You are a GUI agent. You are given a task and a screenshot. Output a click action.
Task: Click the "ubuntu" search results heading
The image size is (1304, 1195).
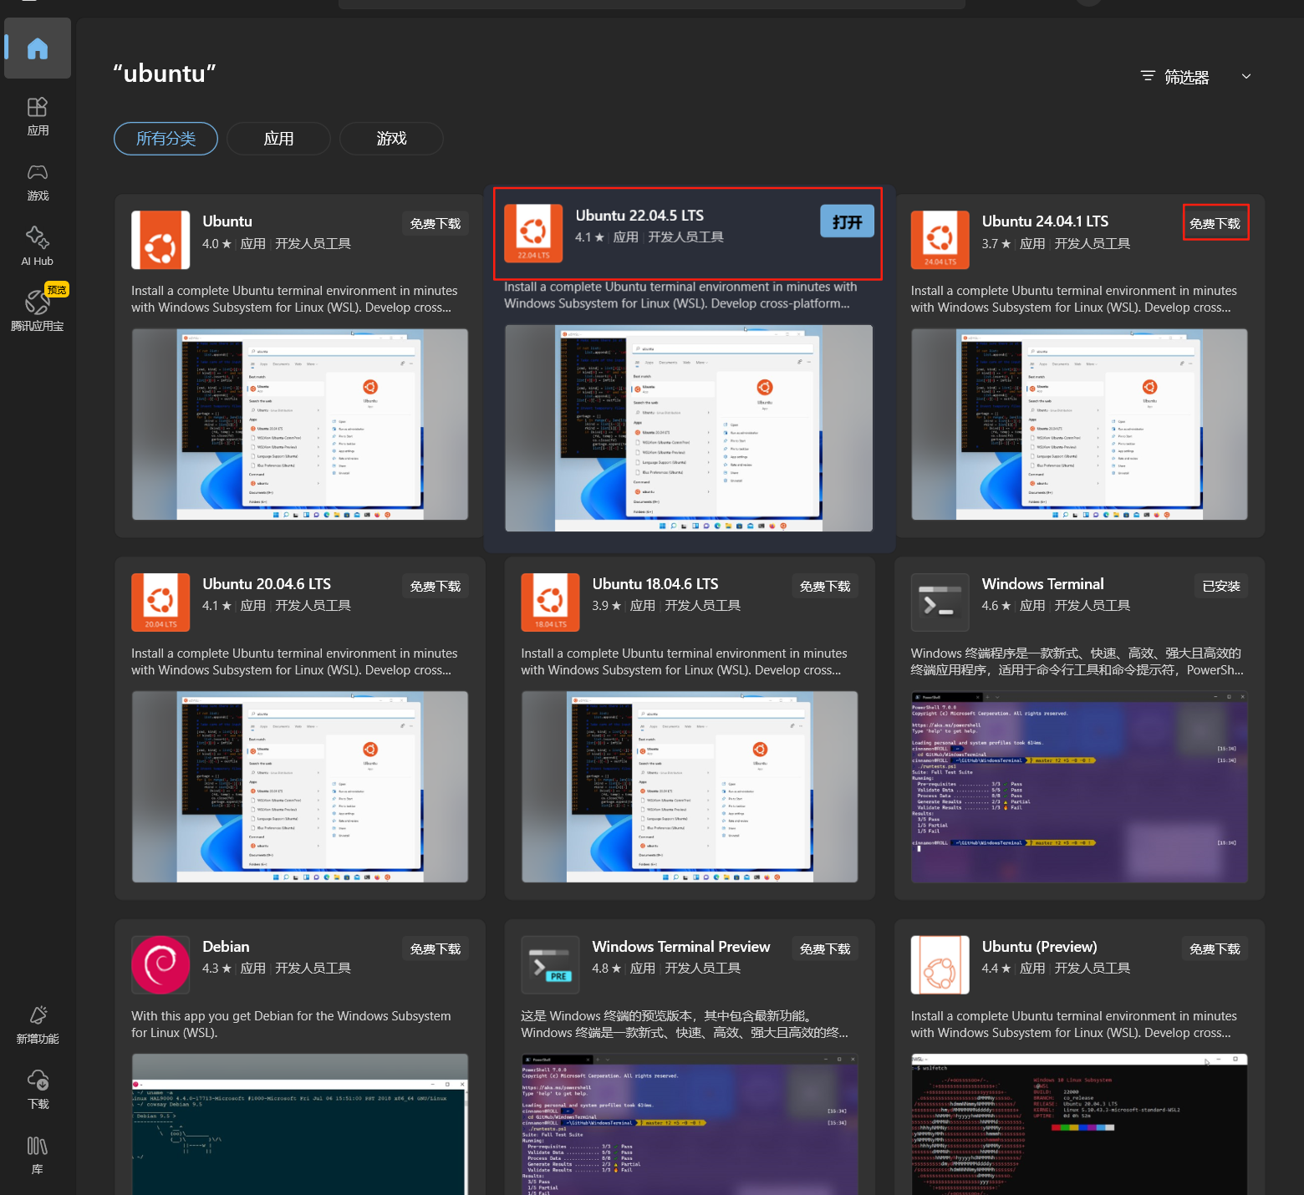165,74
